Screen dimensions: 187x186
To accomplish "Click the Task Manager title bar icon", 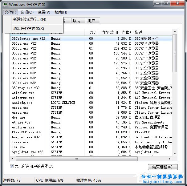I will coord(5,4).
